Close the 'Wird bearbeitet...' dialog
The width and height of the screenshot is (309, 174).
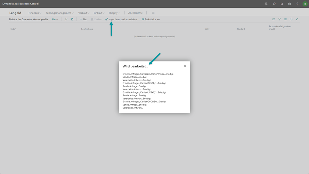[185, 66]
